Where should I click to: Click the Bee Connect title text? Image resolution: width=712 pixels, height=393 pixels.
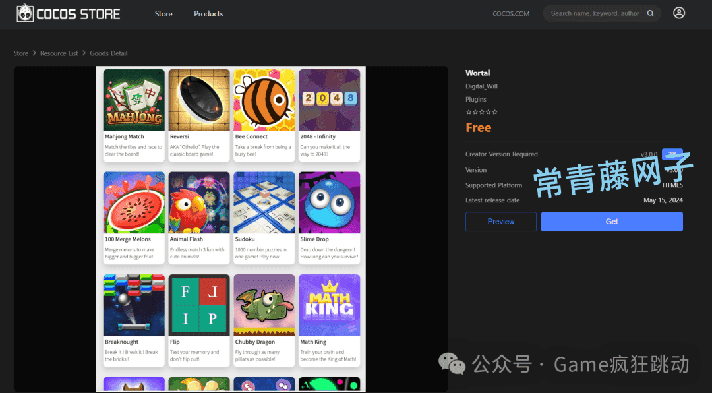pyautogui.click(x=251, y=136)
